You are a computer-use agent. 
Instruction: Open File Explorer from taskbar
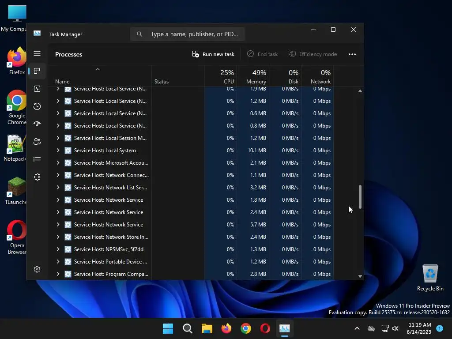pos(207,328)
